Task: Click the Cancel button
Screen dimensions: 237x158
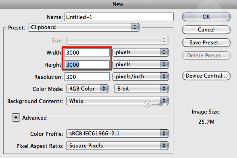Action: click(x=206, y=29)
